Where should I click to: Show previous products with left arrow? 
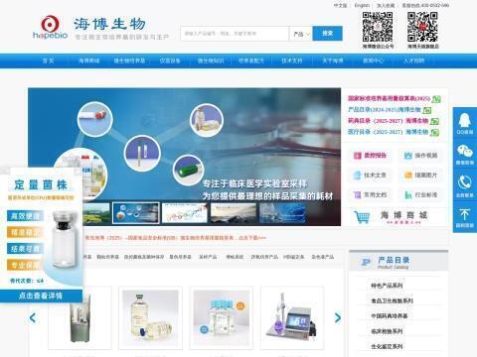tap(33, 318)
